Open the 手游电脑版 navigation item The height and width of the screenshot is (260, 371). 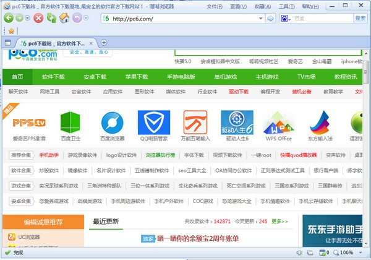(x=181, y=77)
